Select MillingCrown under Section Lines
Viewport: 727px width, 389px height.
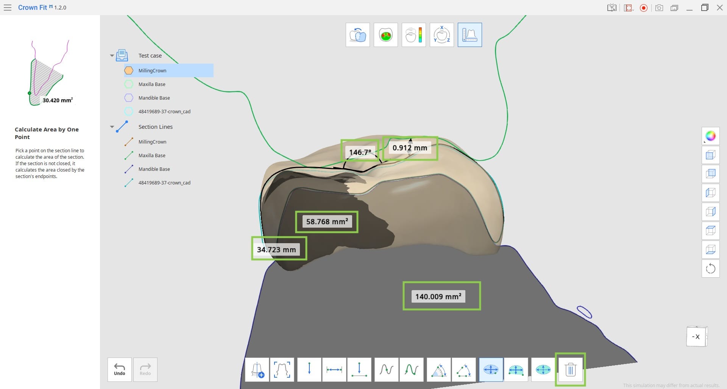click(152, 142)
